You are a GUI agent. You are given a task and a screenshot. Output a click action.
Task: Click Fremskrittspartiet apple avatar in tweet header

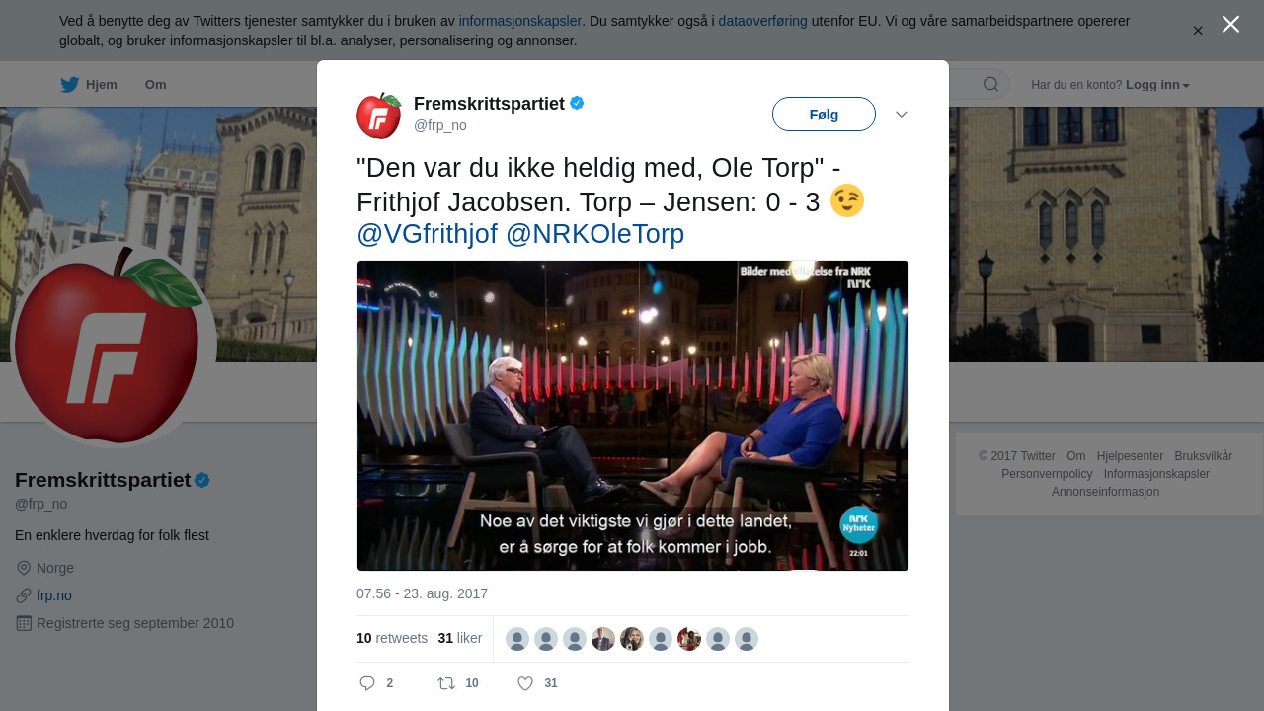point(379,116)
